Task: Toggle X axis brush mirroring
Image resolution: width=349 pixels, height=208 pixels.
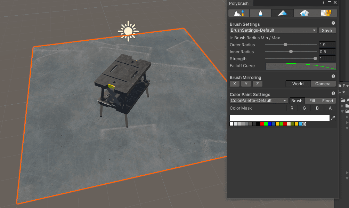Action: point(235,84)
